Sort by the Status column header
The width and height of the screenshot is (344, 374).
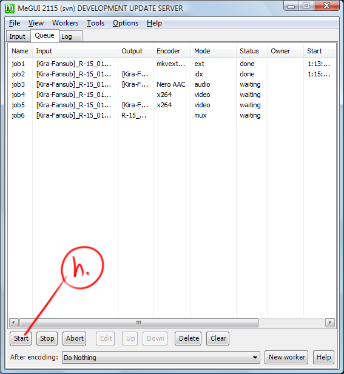tap(252, 51)
